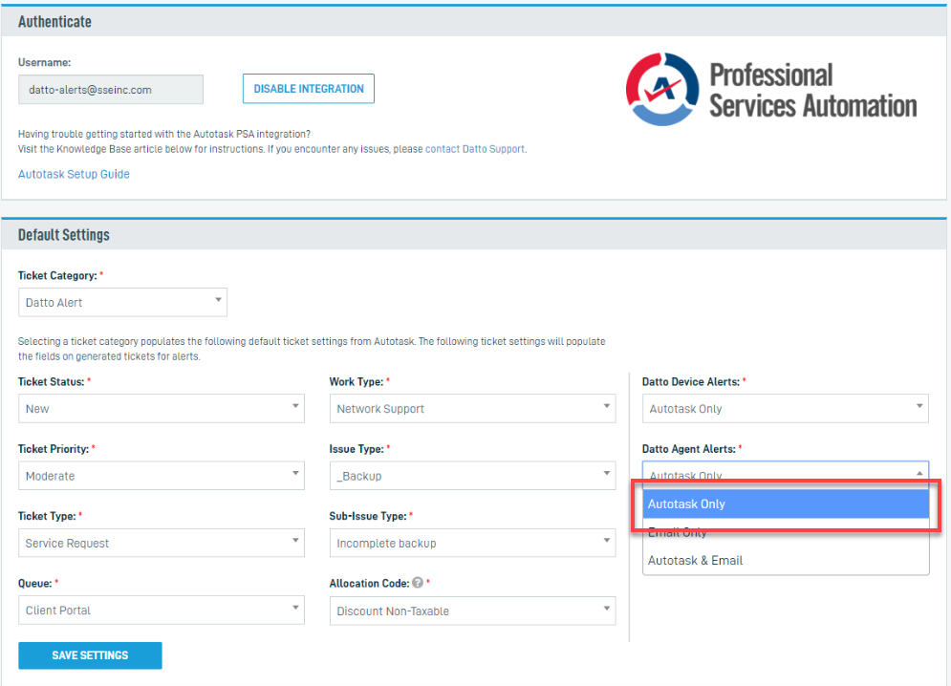Click the Issue Type label
The image size is (951, 686).
click(x=357, y=449)
